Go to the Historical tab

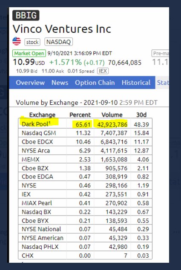click(x=136, y=83)
